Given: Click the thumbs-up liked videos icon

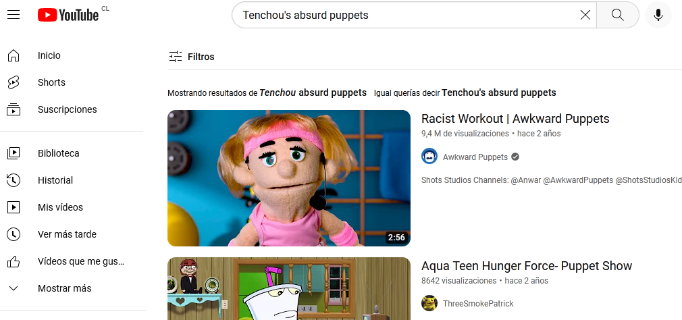Looking at the screenshot, I should [x=14, y=261].
